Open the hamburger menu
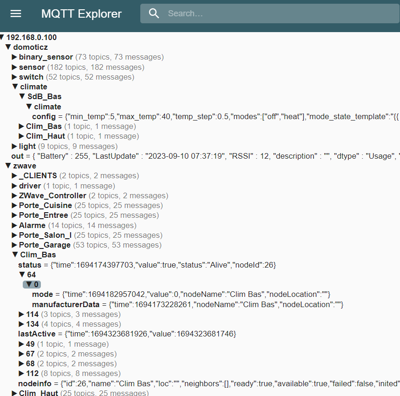 tap(15, 13)
